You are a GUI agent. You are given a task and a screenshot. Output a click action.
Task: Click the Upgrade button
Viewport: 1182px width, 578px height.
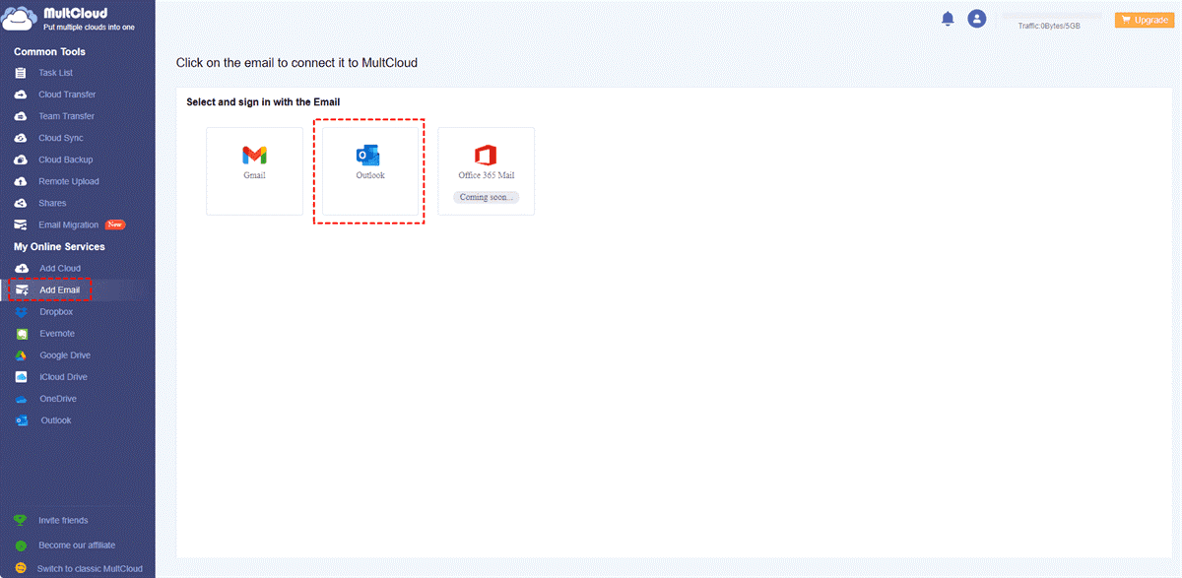(x=1142, y=20)
